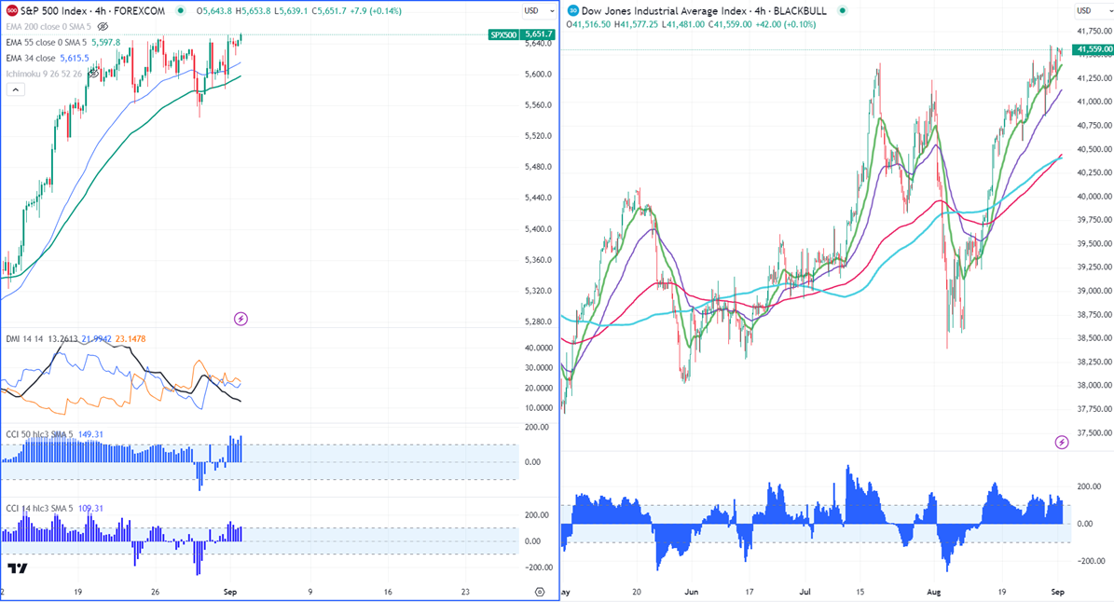Viewport: 1114px width, 602px height.
Task: Click the 5,651.7 current price tag
Action: 539,34
